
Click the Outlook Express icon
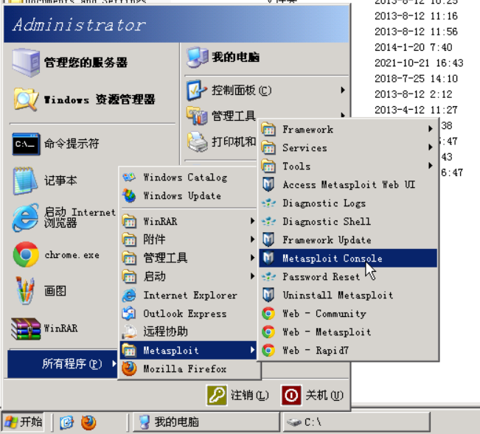129,313
